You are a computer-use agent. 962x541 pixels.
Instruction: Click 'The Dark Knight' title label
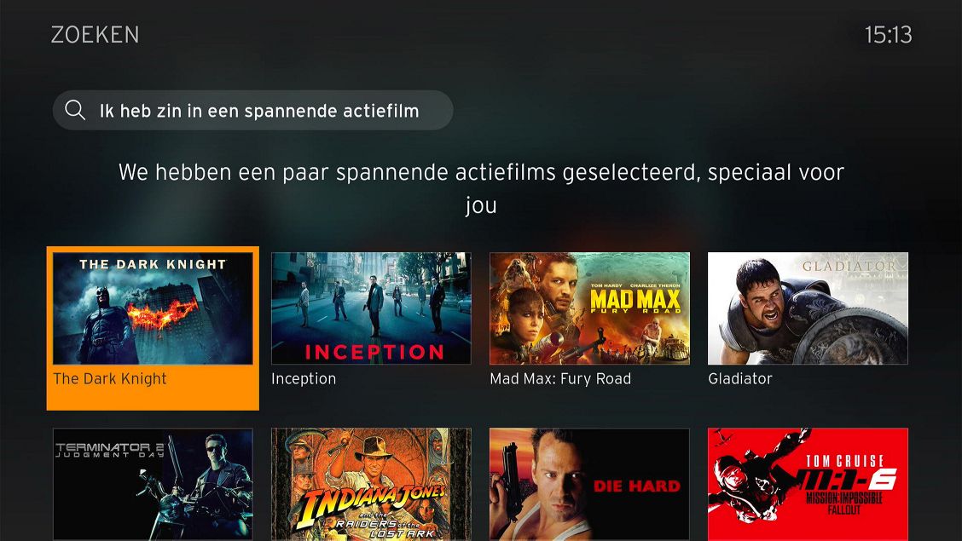click(x=110, y=378)
